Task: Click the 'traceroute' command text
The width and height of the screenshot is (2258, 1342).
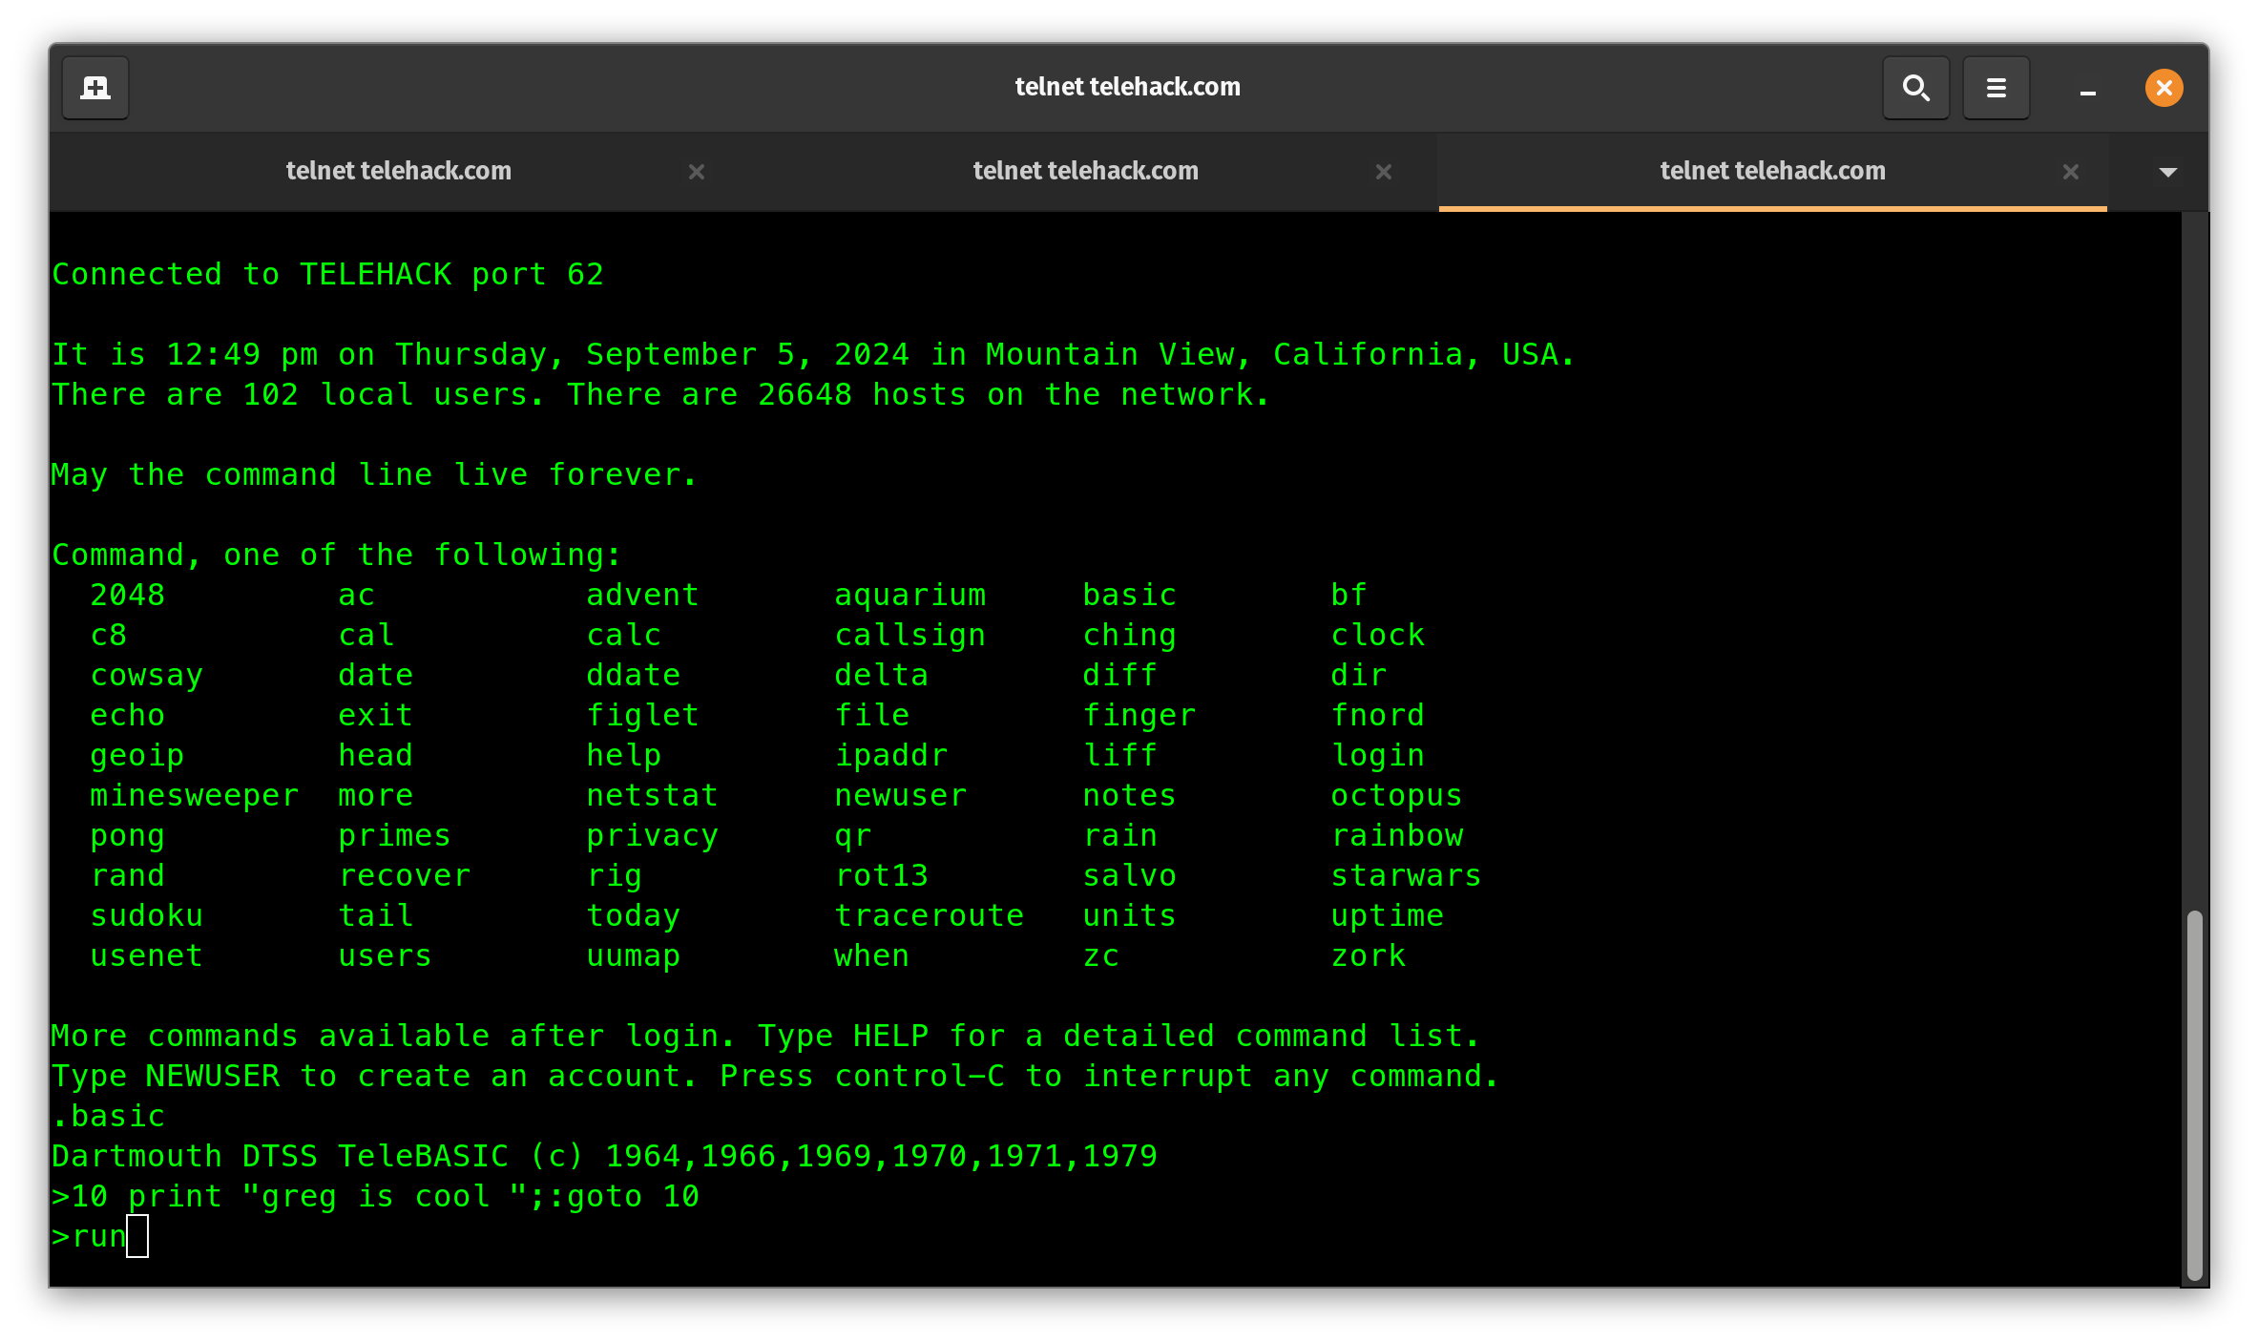Action: pos(929,915)
